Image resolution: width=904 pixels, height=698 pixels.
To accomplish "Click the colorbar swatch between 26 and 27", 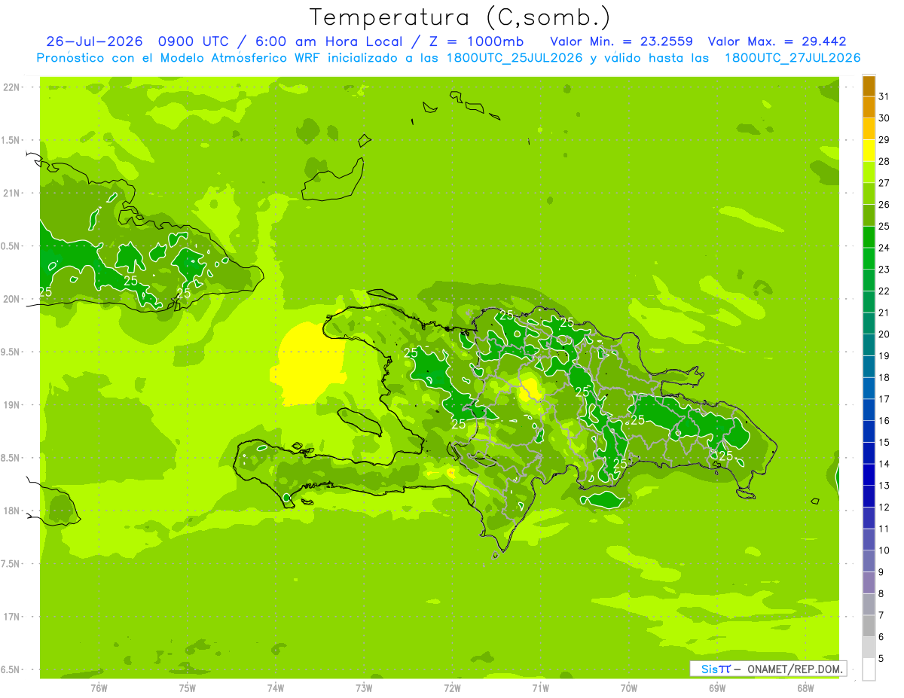I will [x=869, y=194].
